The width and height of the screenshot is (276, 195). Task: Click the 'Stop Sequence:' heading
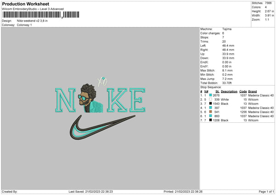[x=211, y=87]
